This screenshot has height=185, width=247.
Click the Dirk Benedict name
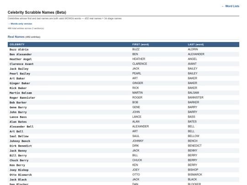click(x=21, y=146)
